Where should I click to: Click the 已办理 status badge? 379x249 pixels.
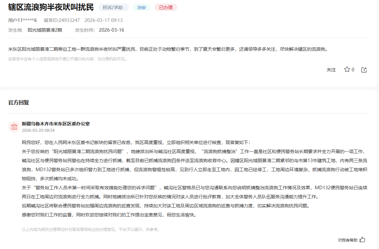tap(166, 7)
